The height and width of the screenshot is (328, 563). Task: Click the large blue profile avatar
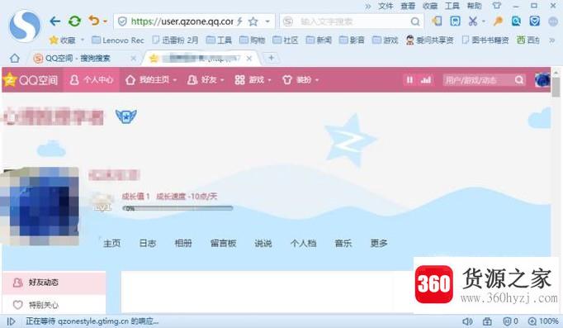tap(40, 206)
